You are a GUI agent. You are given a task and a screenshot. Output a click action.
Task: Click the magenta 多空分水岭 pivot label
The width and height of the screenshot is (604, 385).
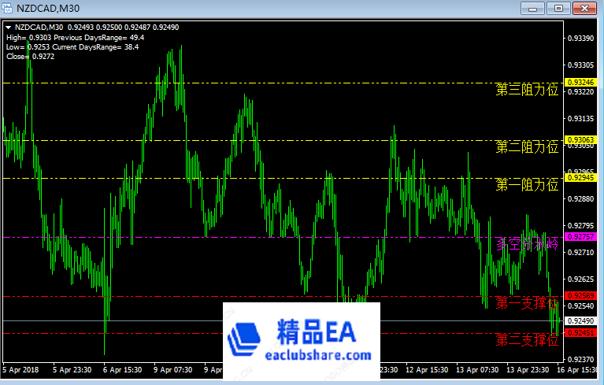(527, 244)
